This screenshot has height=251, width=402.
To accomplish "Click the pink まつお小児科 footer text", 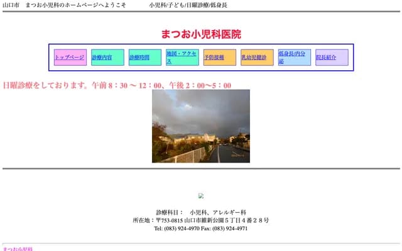I will (x=17, y=248).
